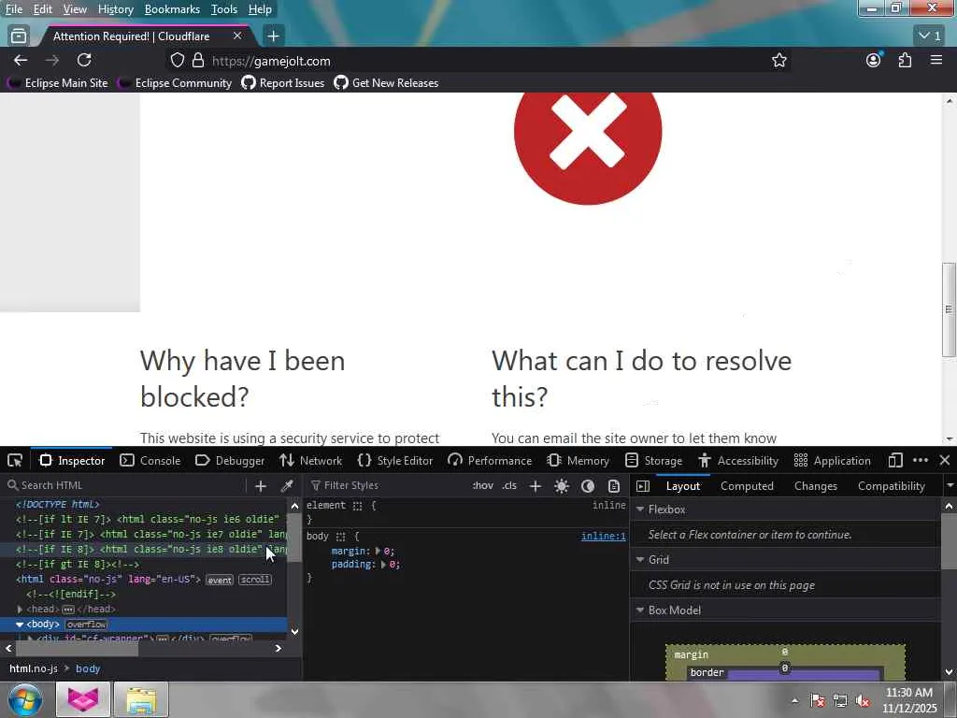Open Report Issues bookmark
The height and width of the screenshot is (718, 957).
point(283,83)
